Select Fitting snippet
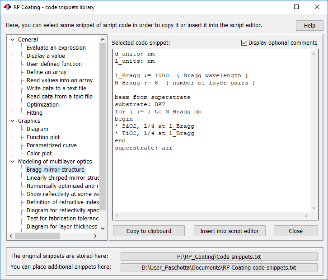 point(34,113)
